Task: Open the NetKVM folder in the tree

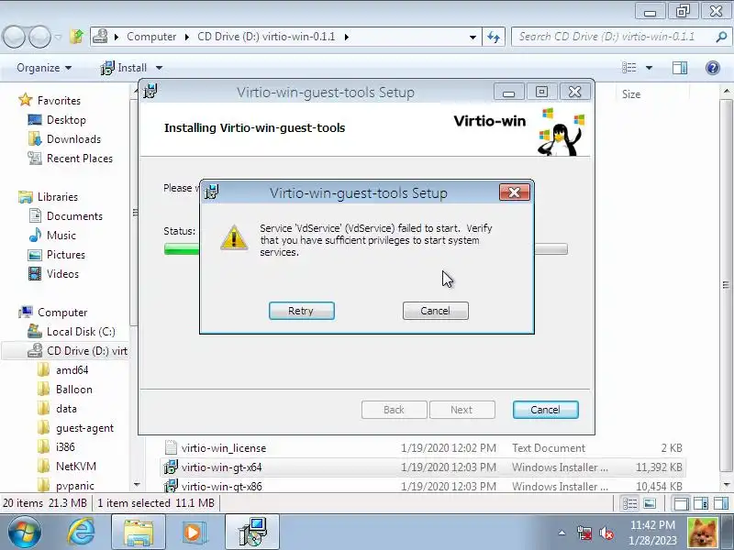Action: tap(66, 467)
